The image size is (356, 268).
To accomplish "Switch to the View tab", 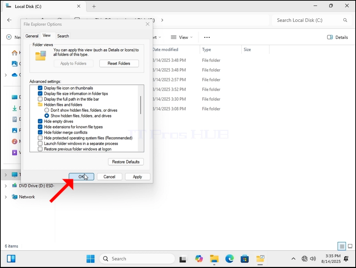I will [47, 36].
